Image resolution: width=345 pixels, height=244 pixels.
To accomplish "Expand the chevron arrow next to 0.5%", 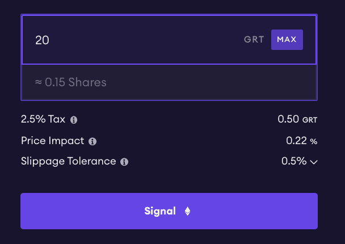I will [314, 162].
